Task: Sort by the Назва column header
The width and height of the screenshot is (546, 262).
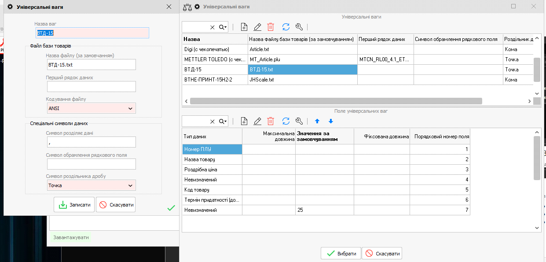Action: (x=215, y=39)
